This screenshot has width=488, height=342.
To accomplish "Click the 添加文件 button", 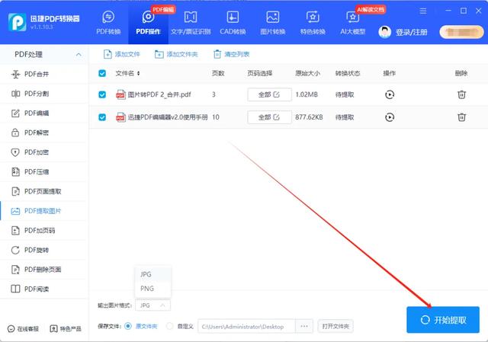I will 121,54.
